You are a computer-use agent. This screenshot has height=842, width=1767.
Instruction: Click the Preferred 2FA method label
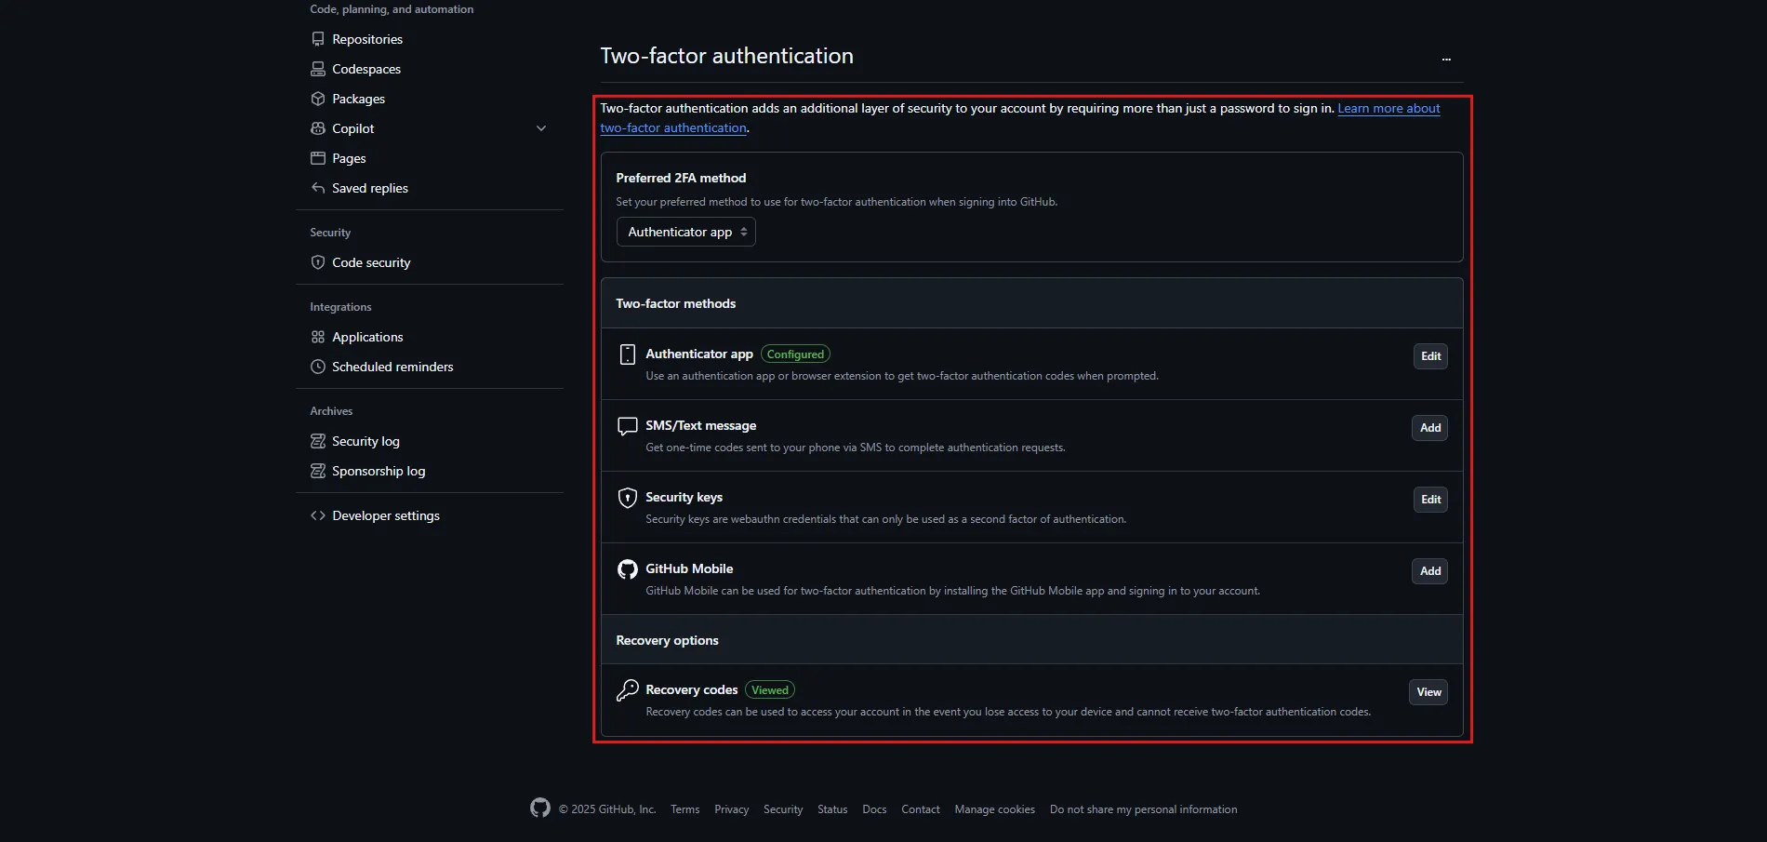(x=681, y=178)
